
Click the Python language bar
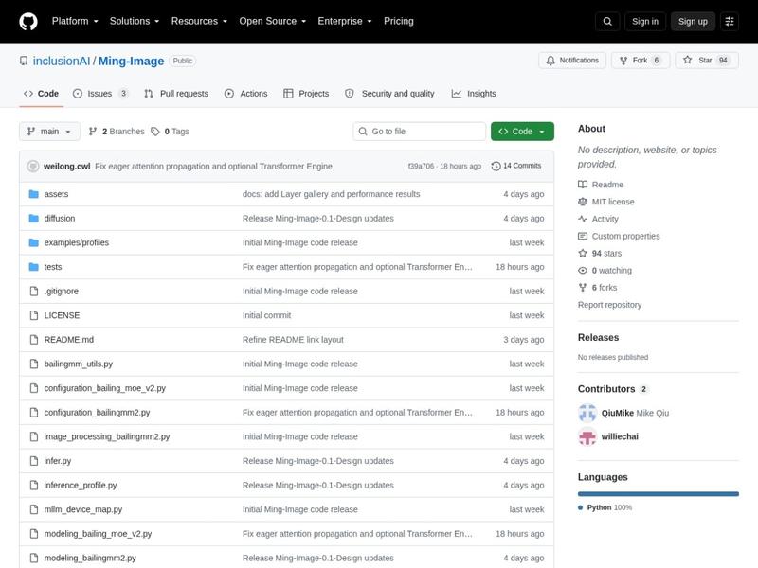[658, 494]
